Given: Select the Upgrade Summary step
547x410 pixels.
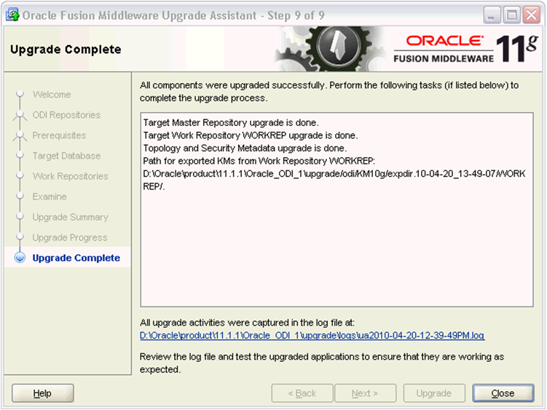Looking at the screenshot, I should [70, 217].
